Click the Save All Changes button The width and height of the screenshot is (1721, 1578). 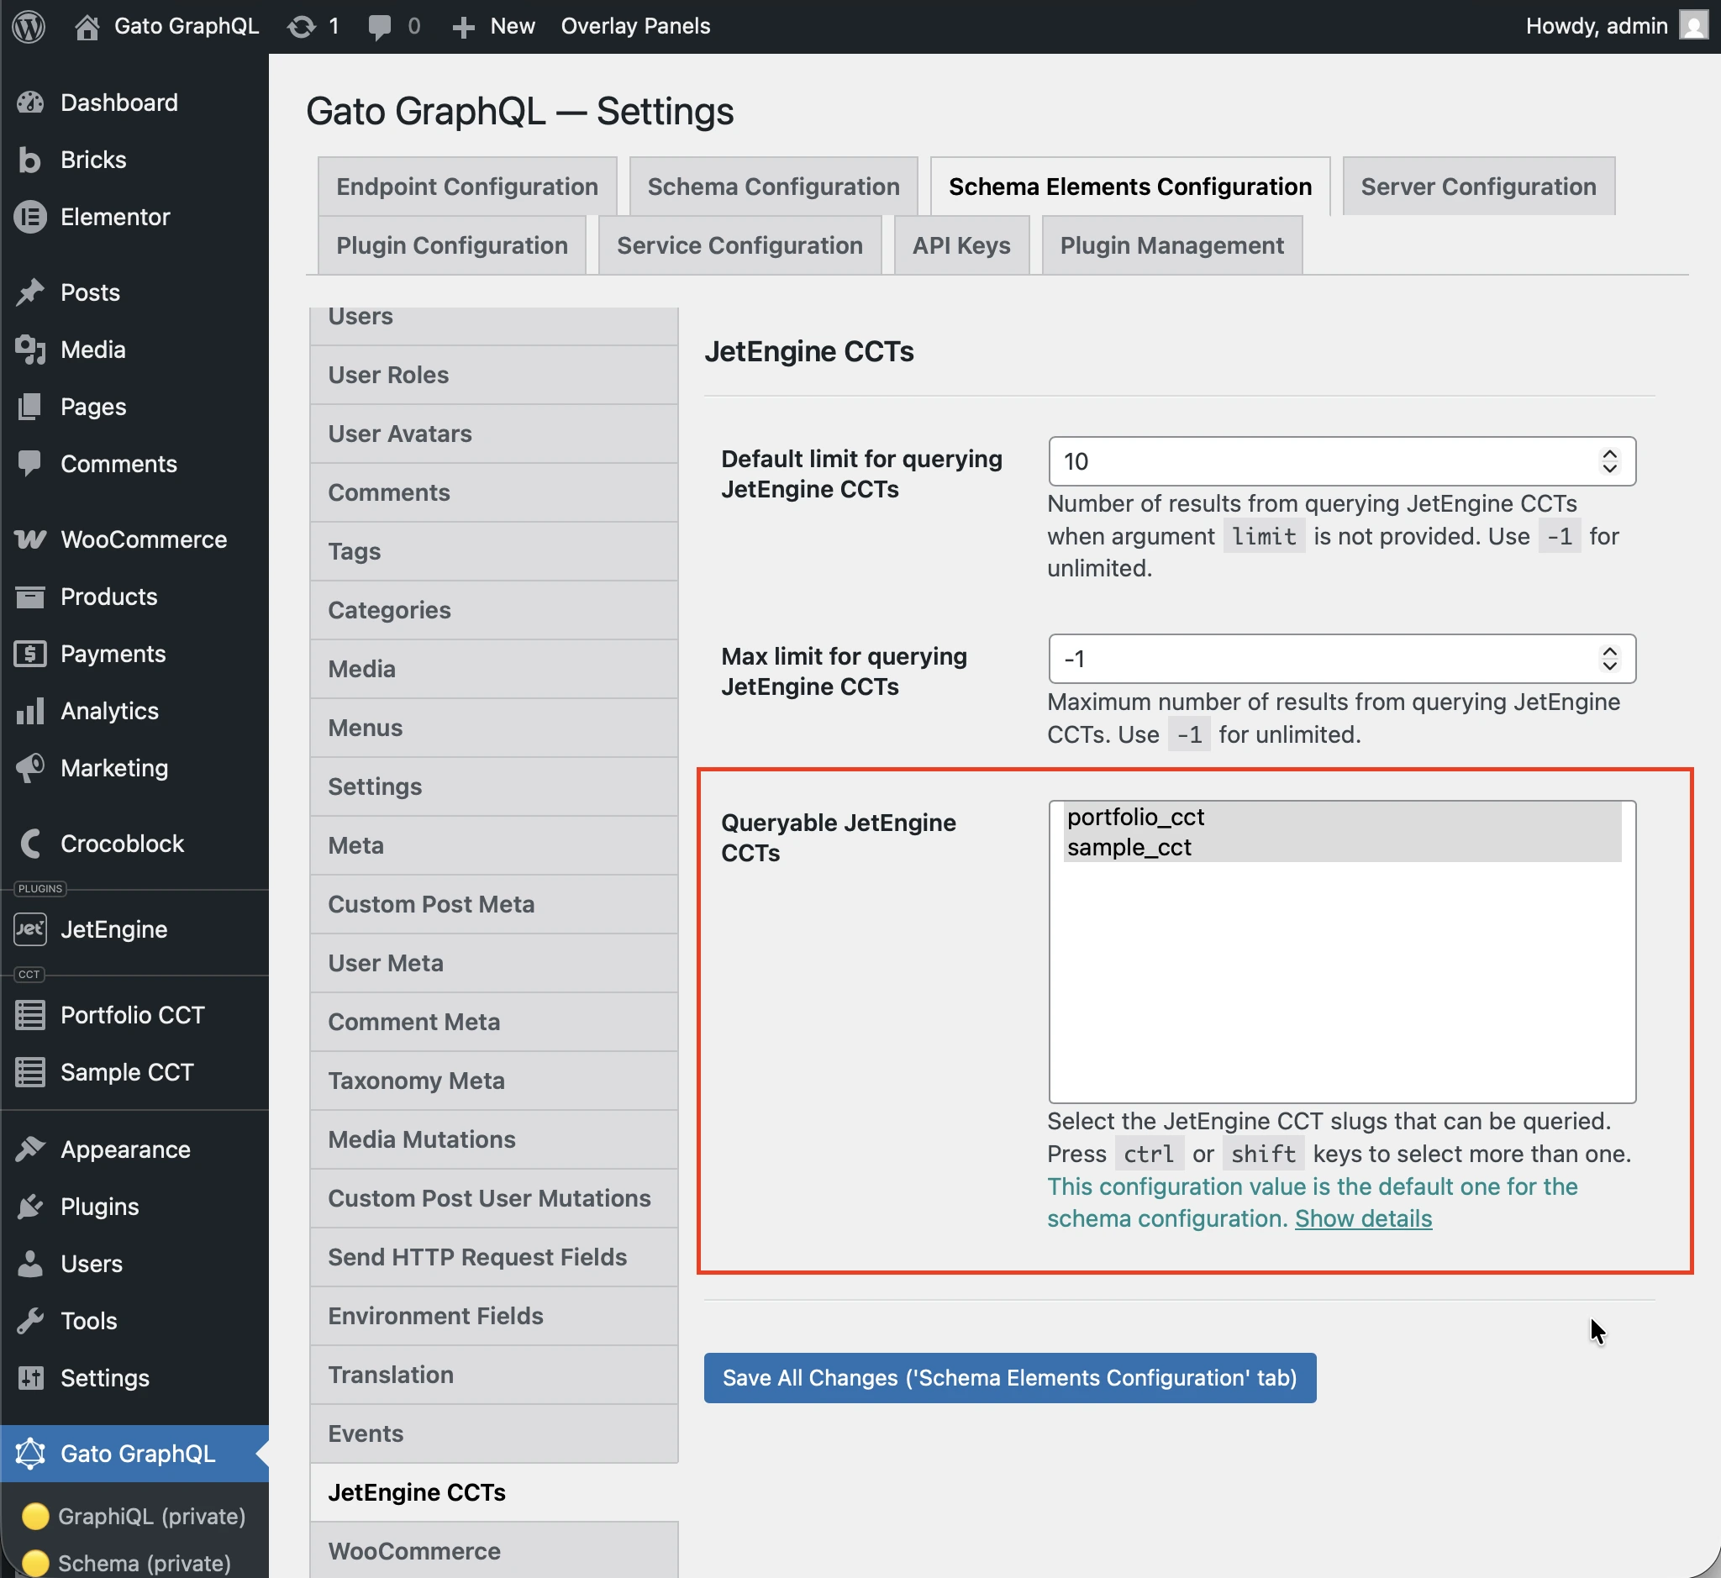coord(1009,1377)
